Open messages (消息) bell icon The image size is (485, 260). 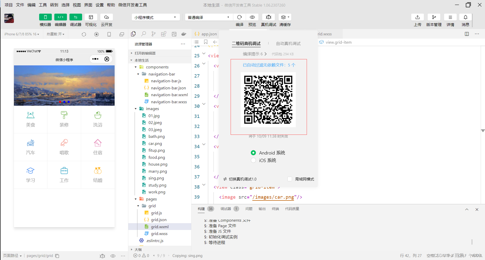pyautogui.click(x=466, y=17)
